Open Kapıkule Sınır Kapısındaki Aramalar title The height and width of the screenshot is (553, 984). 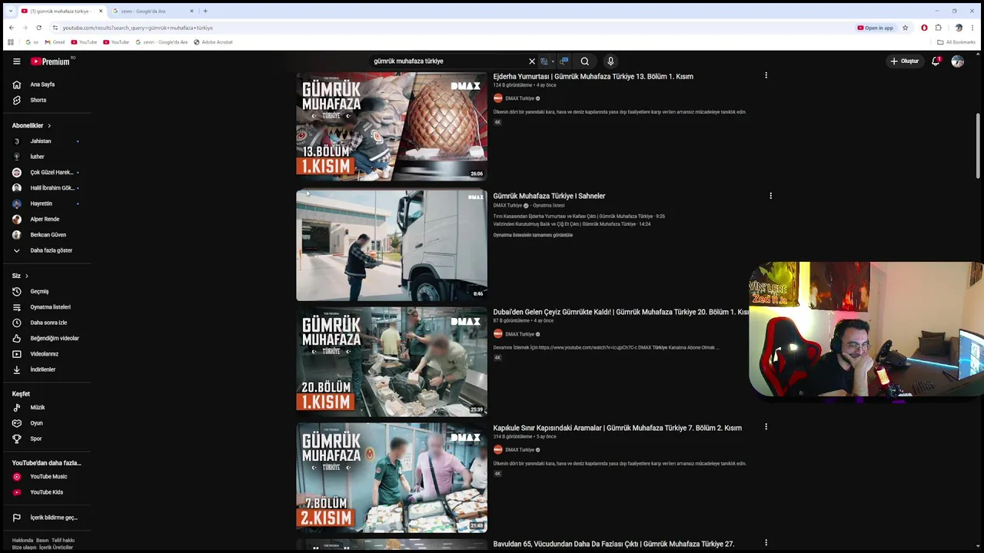[617, 428]
